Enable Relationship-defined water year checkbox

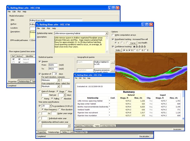click(x=40, y=122)
